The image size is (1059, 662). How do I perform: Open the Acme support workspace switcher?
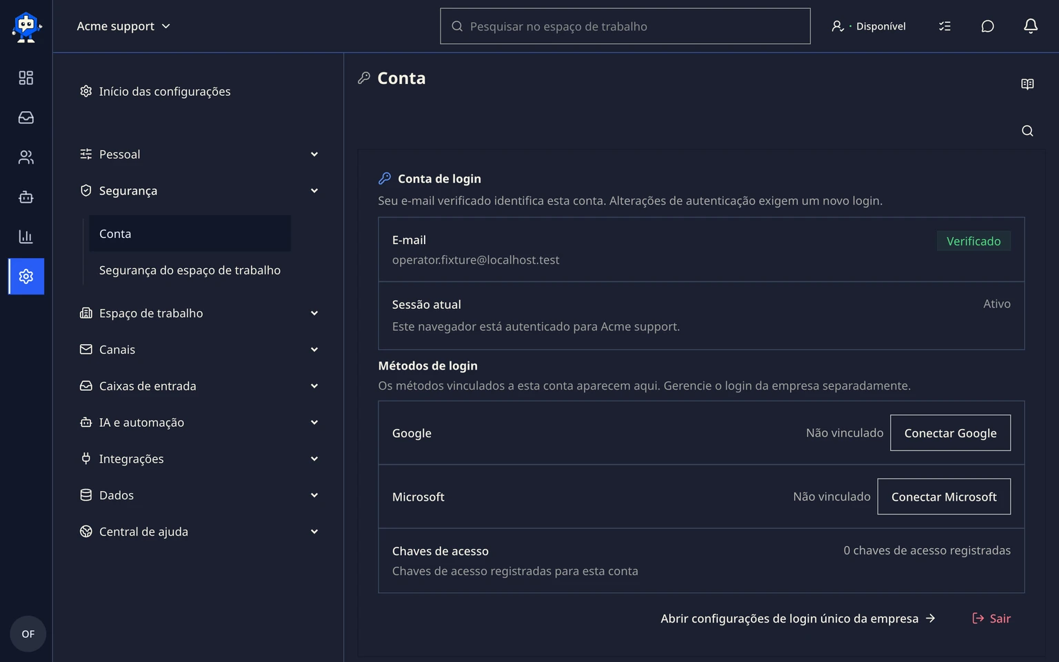(123, 26)
